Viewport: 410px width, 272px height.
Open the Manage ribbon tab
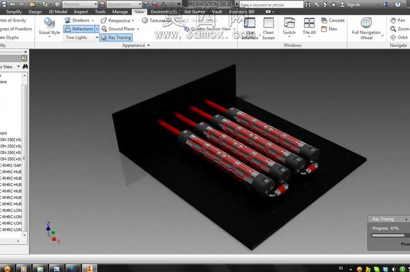(x=120, y=12)
